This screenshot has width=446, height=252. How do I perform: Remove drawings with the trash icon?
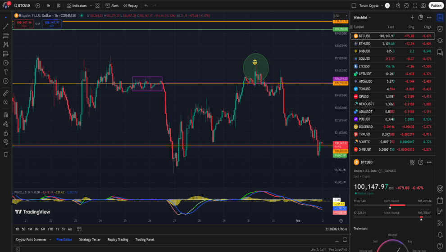pos(6,154)
